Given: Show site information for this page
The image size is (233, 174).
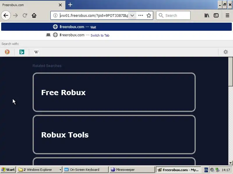Looking at the screenshot, I should [x=55, y=15].
